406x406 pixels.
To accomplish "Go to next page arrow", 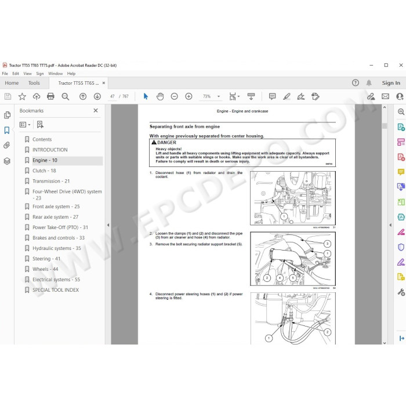I will [97, 97].
